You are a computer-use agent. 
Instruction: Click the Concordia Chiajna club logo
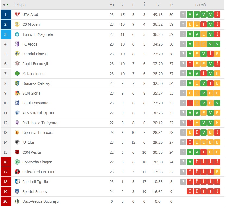(17, 162)
